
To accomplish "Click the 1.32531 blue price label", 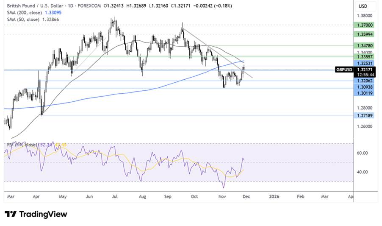I will 365,63.
